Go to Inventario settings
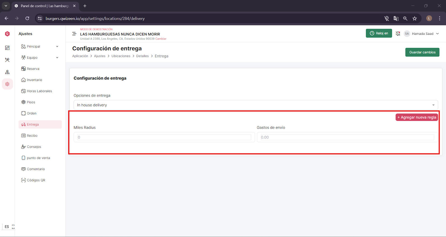446x237 pixels. (35, 80)
